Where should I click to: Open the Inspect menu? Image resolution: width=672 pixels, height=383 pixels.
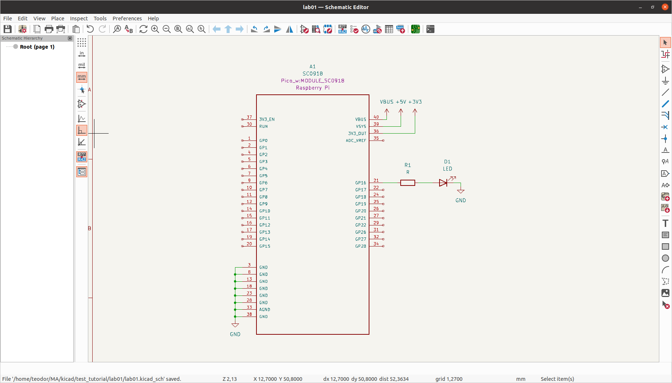[x=78, y=19]
